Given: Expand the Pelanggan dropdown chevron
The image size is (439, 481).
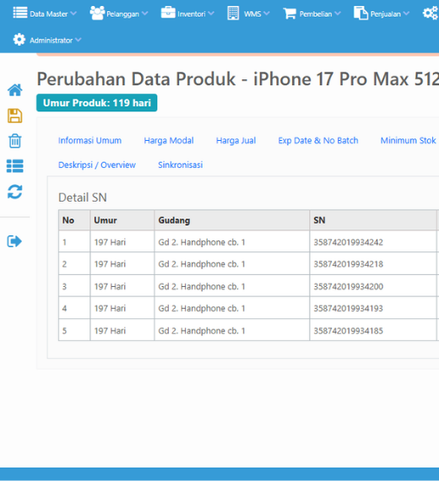Looking at the screenshot, I should [144, 14].
